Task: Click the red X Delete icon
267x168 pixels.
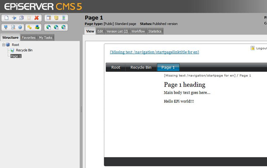Action: pos(37,18)
